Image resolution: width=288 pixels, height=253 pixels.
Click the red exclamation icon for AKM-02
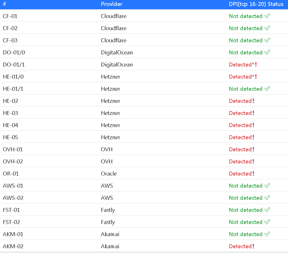[x=253, y=246]
